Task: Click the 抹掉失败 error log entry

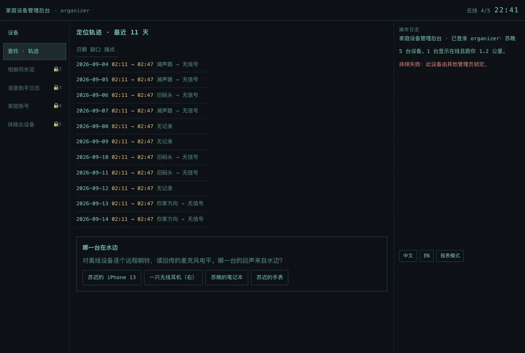Action: coord(444,64)
